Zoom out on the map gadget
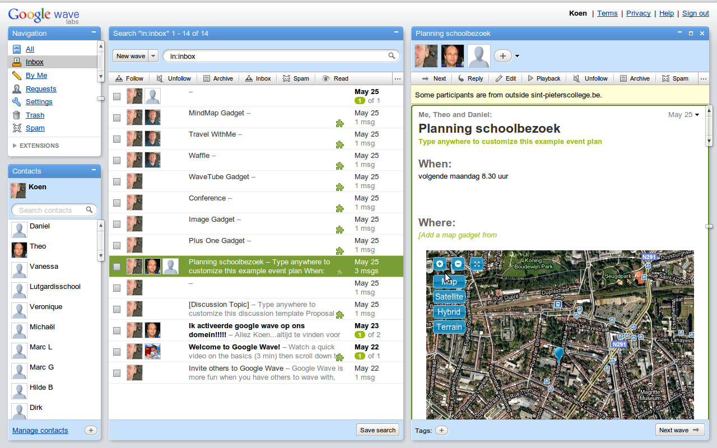Image resolution: width=717 pixels, height=448 pixels. pyautogui.click(x=458, y=264)
